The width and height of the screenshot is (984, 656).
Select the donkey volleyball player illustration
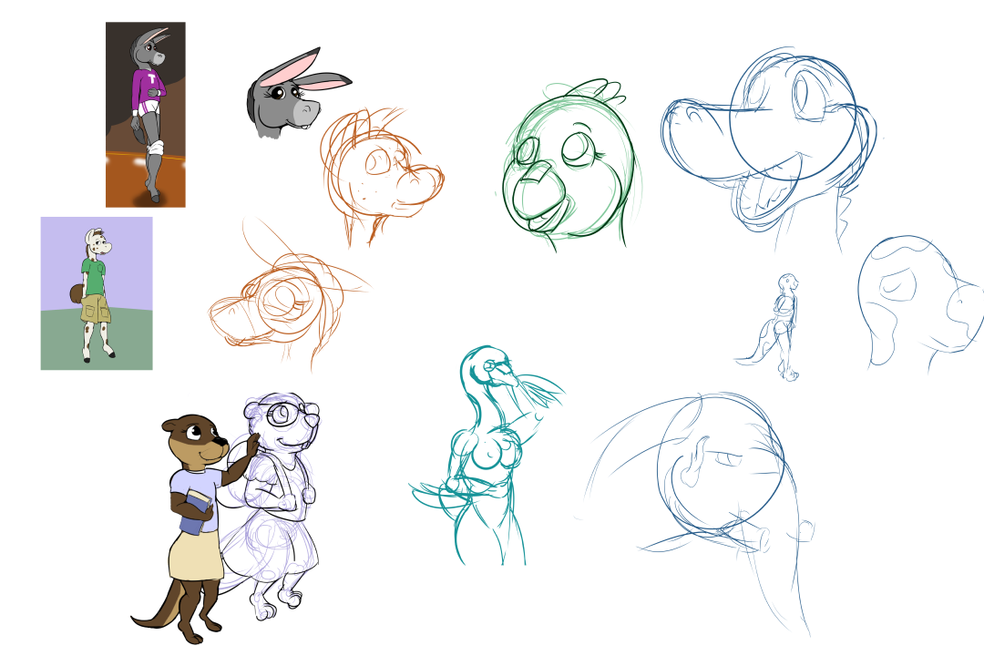tap(146, 114)
